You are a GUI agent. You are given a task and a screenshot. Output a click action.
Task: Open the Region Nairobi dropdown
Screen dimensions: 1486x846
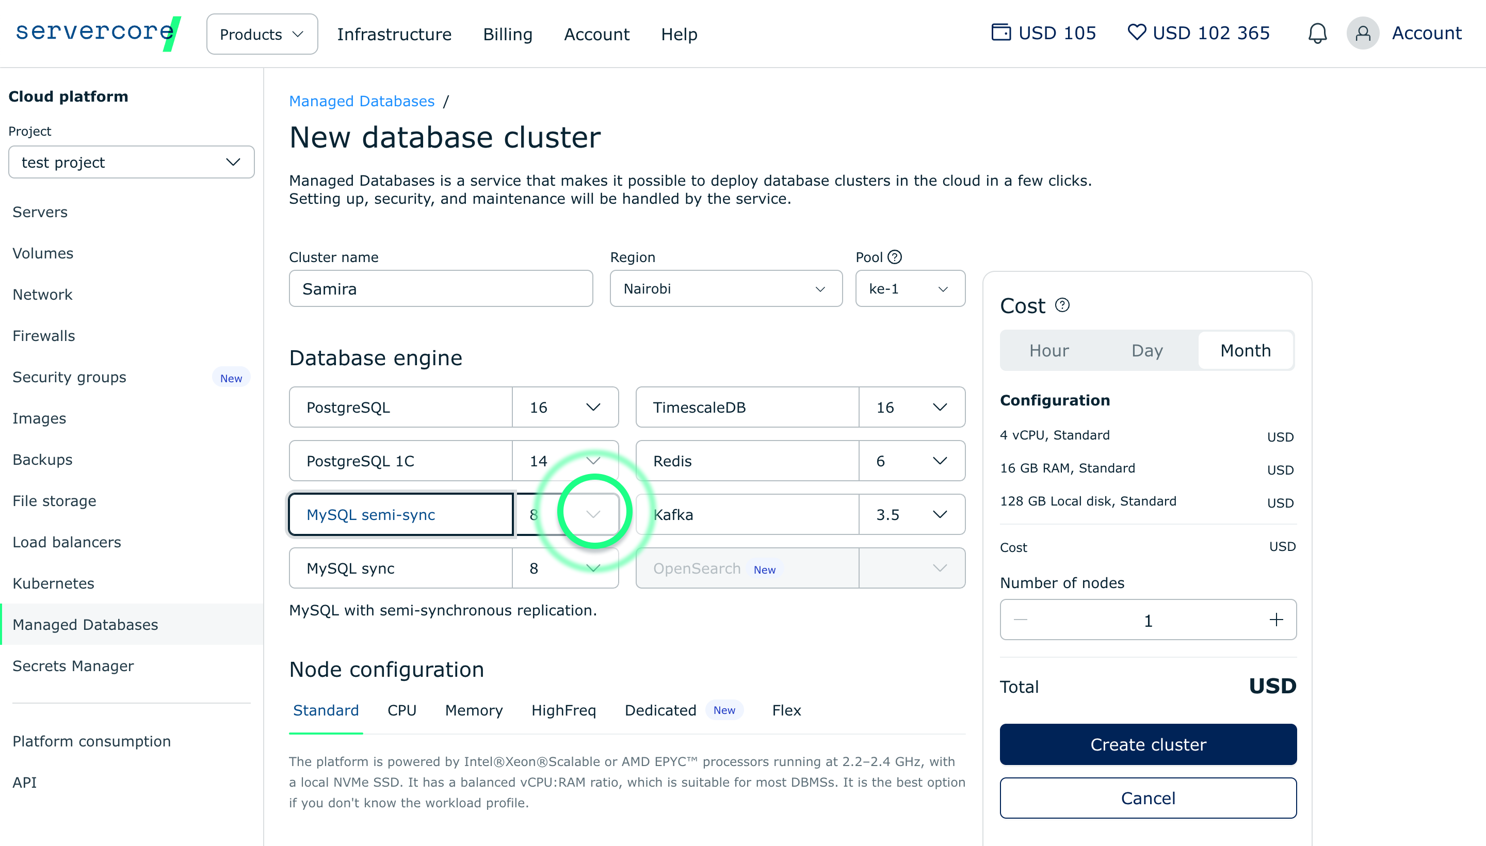coord(725,289)
